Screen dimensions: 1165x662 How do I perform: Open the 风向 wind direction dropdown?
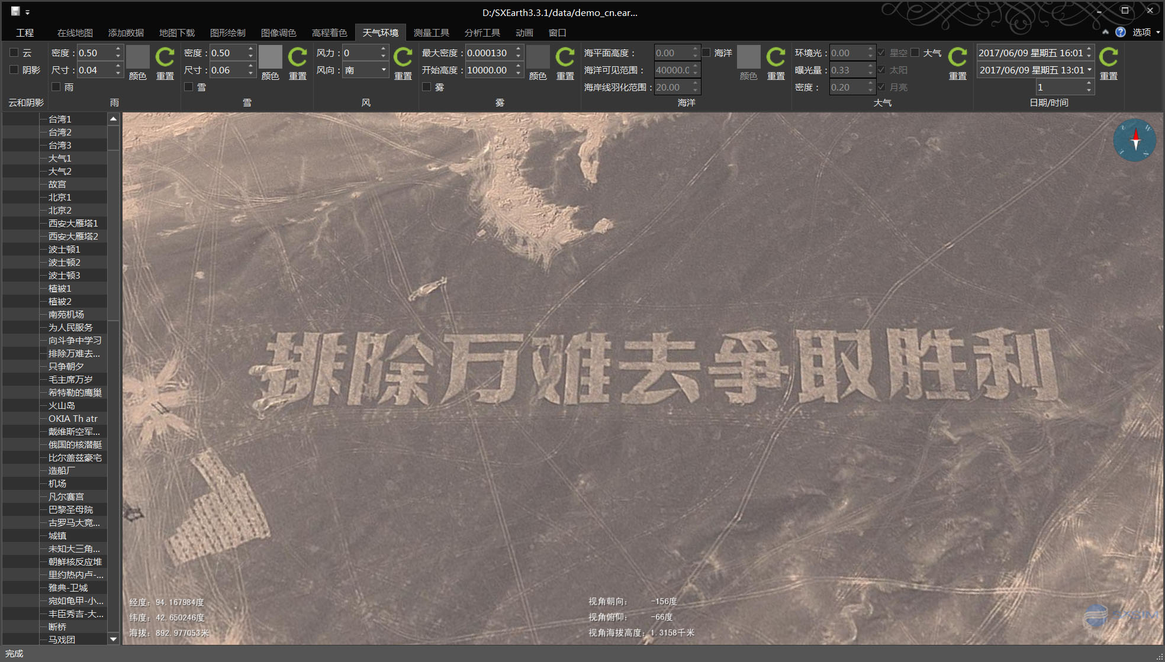point(384,70)
